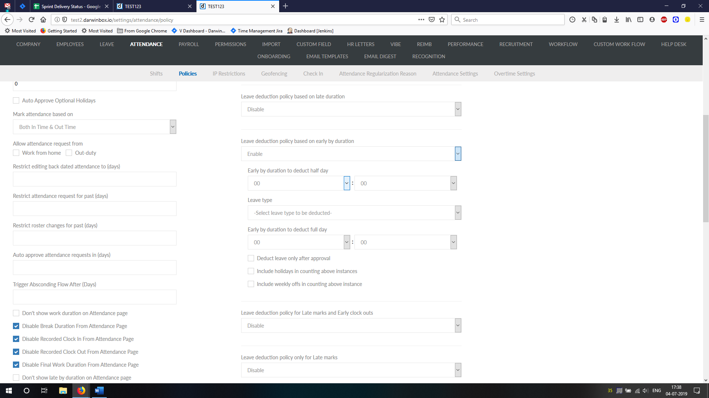709x398 pixels.
Task: Click the browser home icon
Action: [x=43, y=20]
